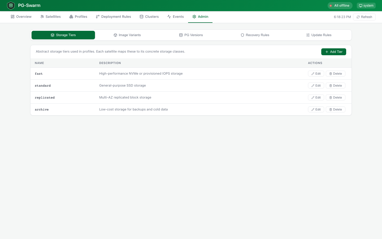
Task: Delete the archive storage tier
Action: (336, 109)
